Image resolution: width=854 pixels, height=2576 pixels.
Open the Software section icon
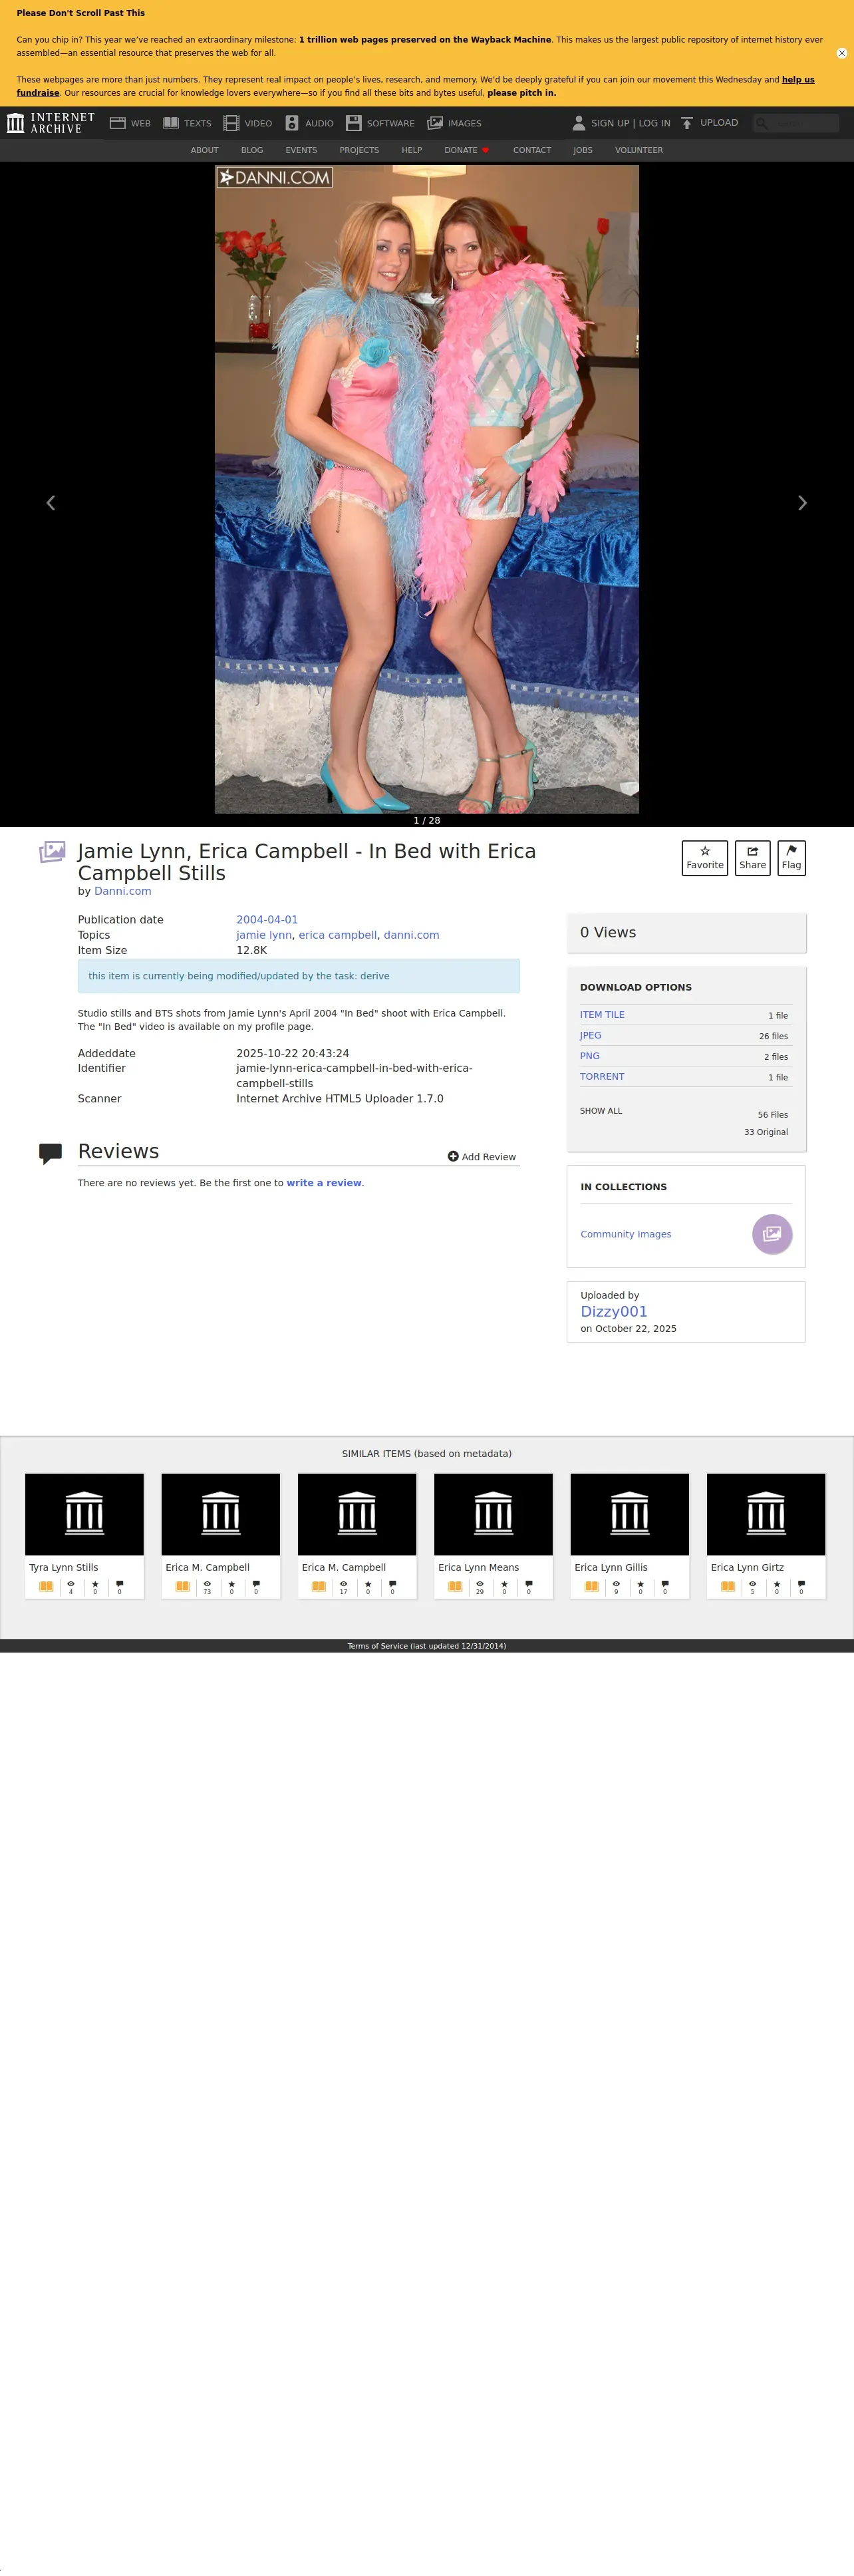click(353, 123)
